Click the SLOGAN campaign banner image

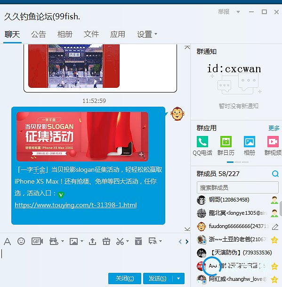[82, 136]
